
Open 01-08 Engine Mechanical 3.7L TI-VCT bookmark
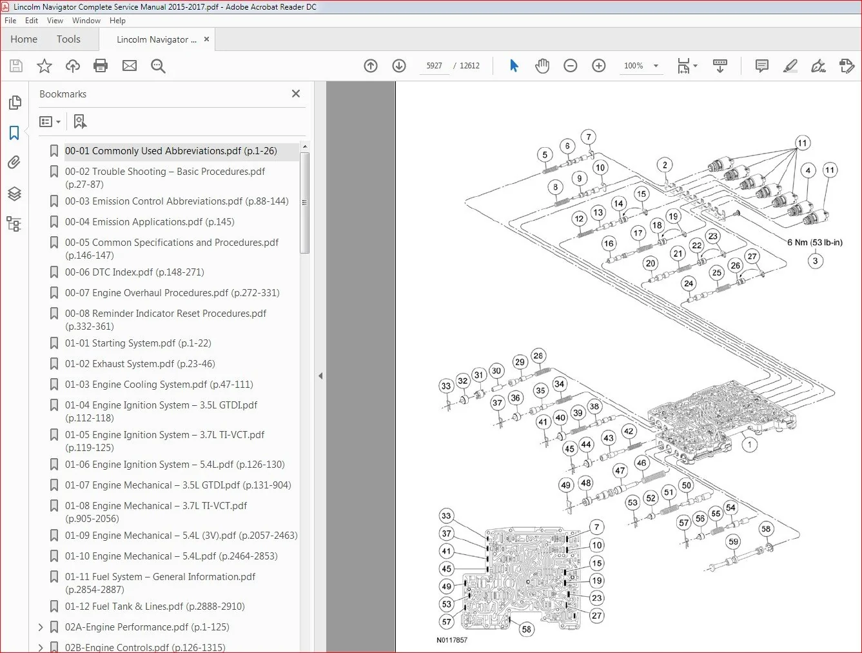tap(156, 512)
